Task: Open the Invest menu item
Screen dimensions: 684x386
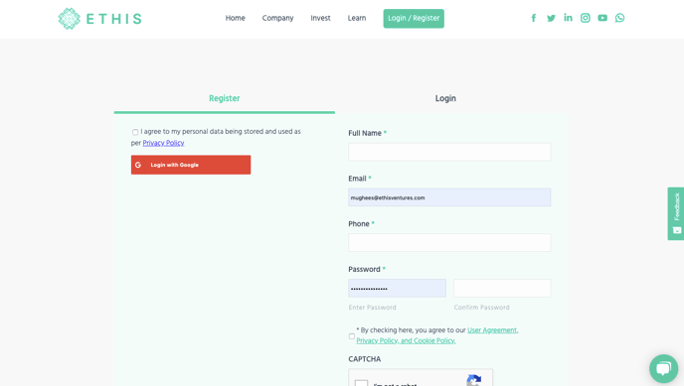Action: tap(320, 18)
